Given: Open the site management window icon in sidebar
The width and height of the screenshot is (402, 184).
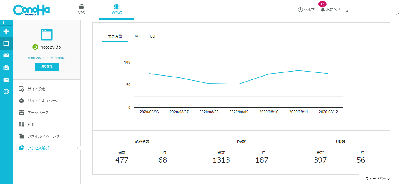Looking at the screenshot, I should point(6,44).
